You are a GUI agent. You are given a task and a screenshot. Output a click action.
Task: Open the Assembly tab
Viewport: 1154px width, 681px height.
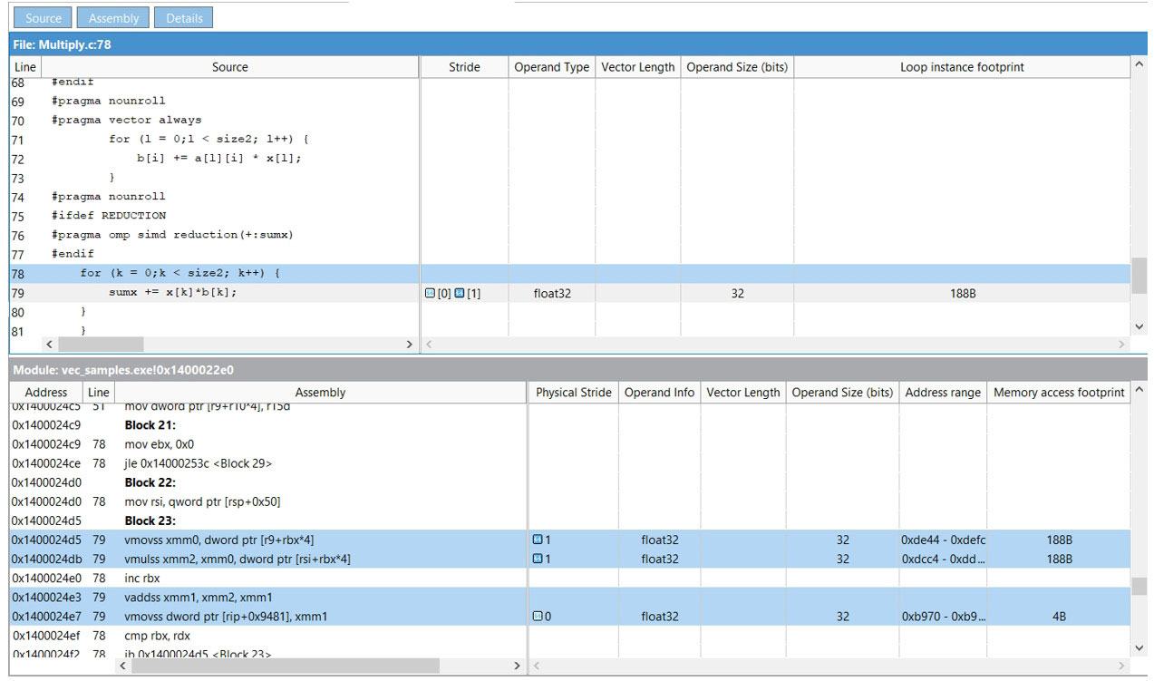[x=113, y=18]
